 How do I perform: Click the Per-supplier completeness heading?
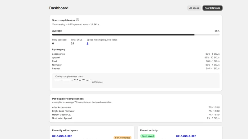(68, 99)
